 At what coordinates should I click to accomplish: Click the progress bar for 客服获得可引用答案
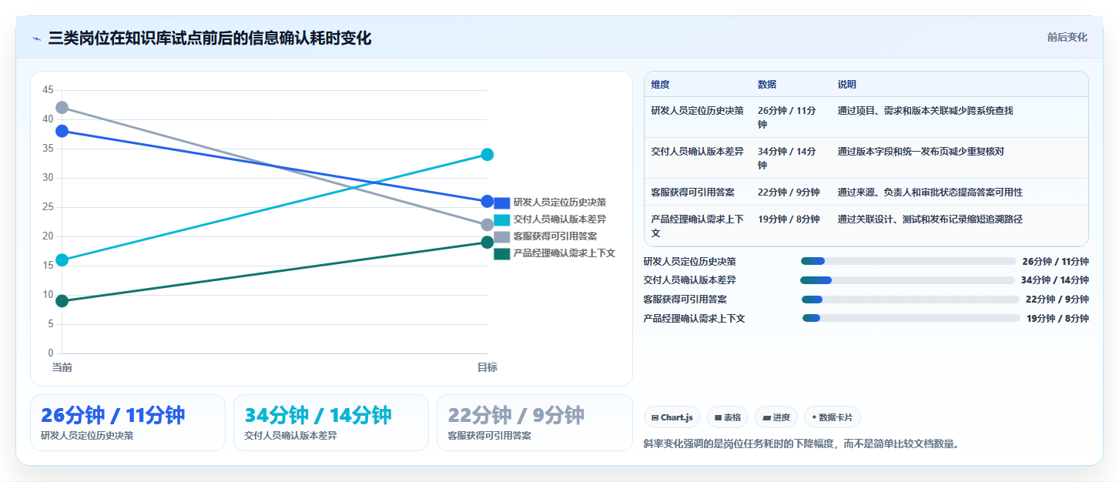[910, 300]
